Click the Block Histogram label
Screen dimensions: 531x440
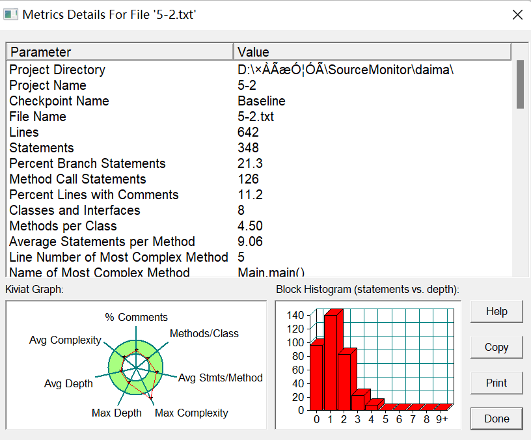[x=368, y=289]
